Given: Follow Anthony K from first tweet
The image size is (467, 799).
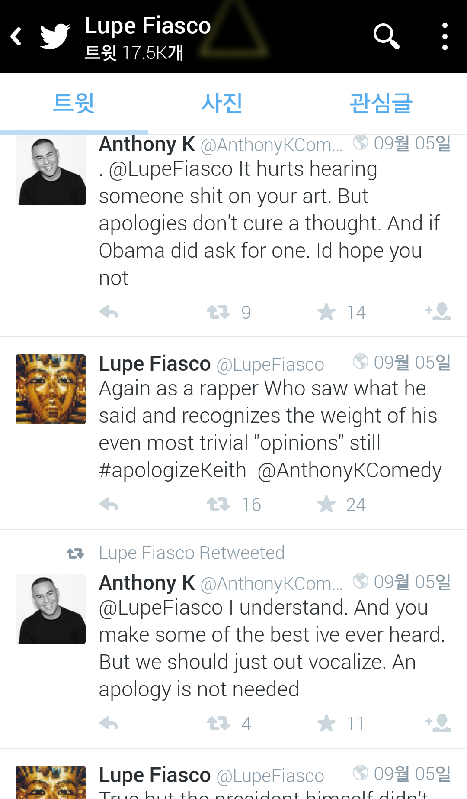Looking at the screenshot, I should [x=438, y=311].
